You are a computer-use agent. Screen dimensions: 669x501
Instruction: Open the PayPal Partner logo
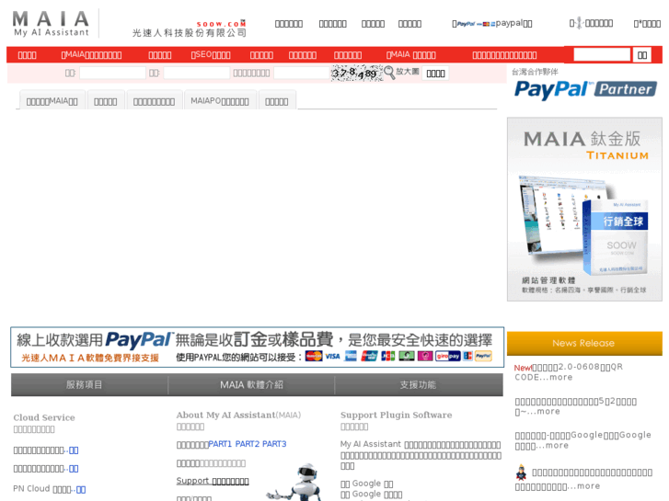(x=585, y=89)
